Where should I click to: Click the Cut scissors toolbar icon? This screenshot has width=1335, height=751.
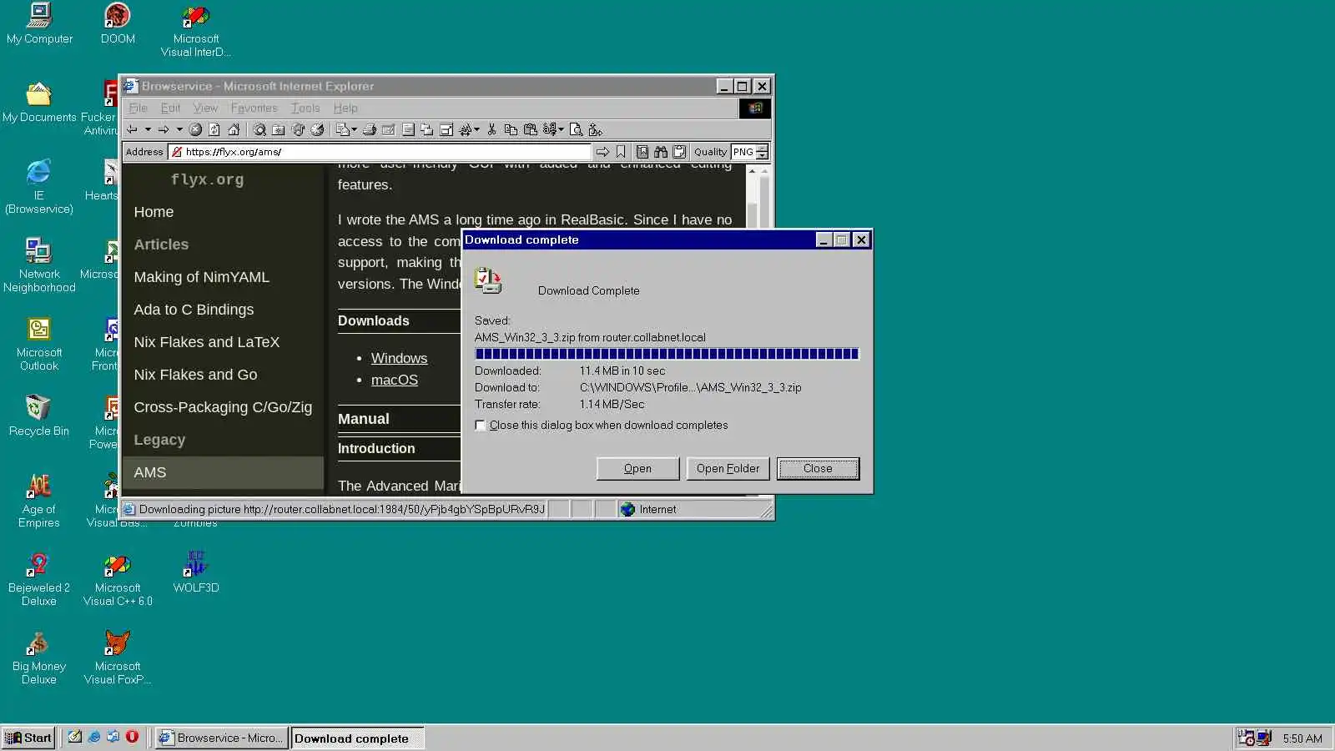(491, 129)
